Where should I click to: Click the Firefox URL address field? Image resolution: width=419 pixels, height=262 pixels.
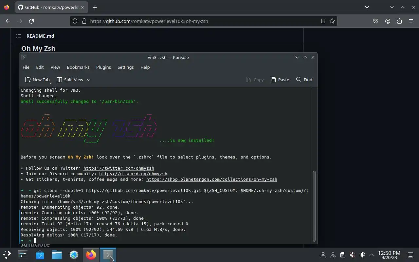click(203, 21)
